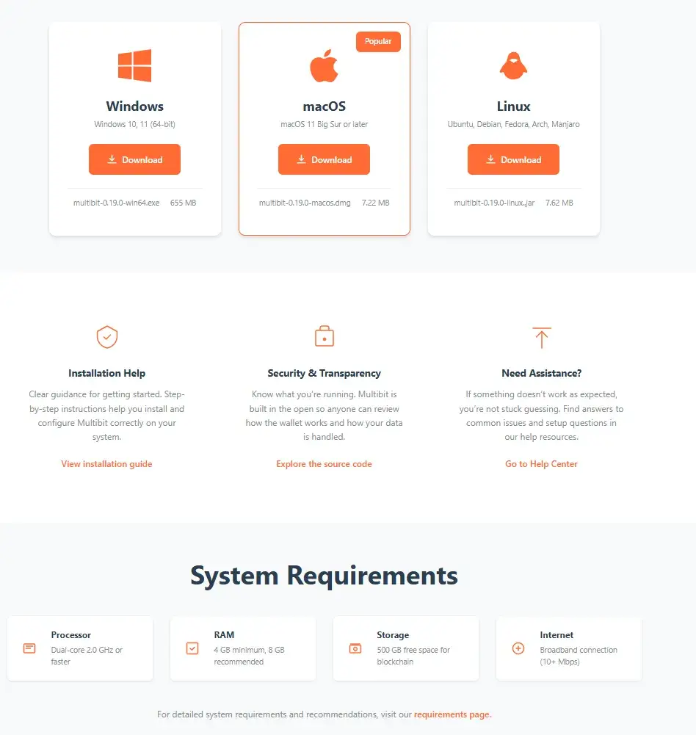Screen dimensions: 696x735
Task: Click the Processor card title
Action: (x=70, y=635)
